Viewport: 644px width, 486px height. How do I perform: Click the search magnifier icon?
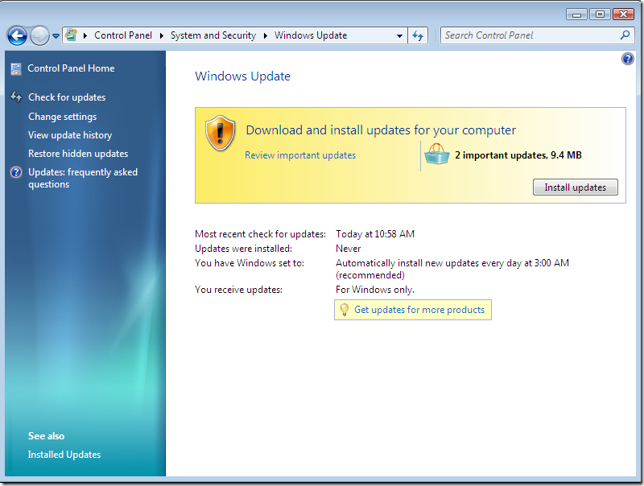click(x=625, y=35)
